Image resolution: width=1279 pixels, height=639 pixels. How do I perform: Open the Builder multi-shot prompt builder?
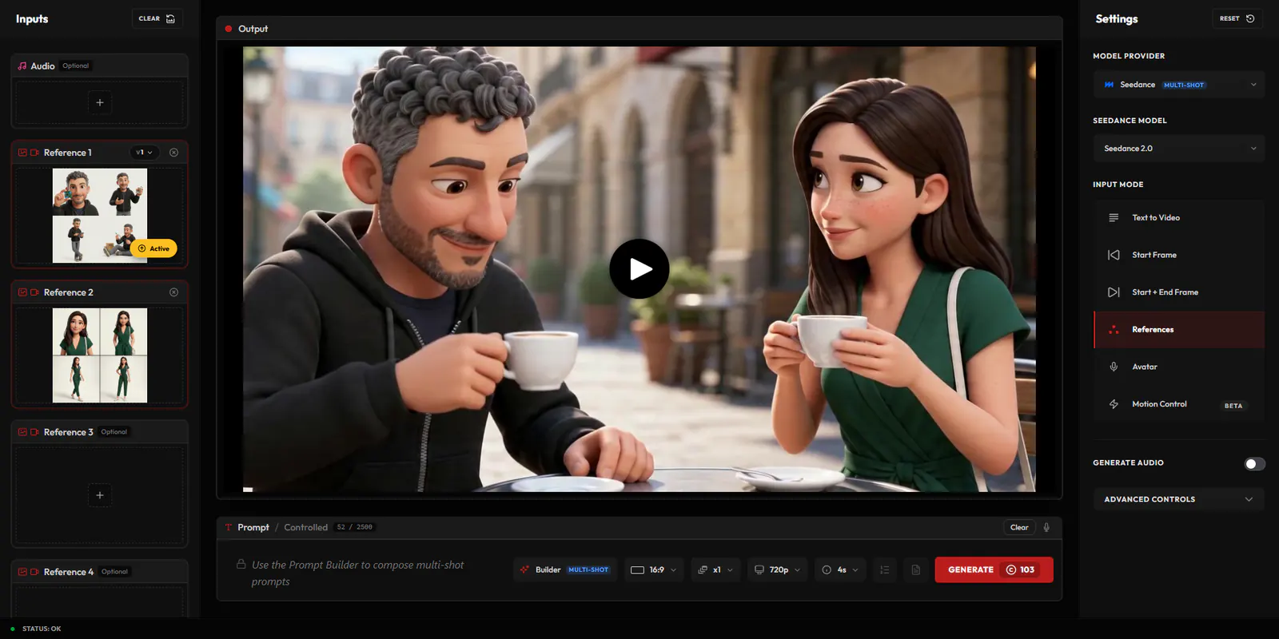564,570
